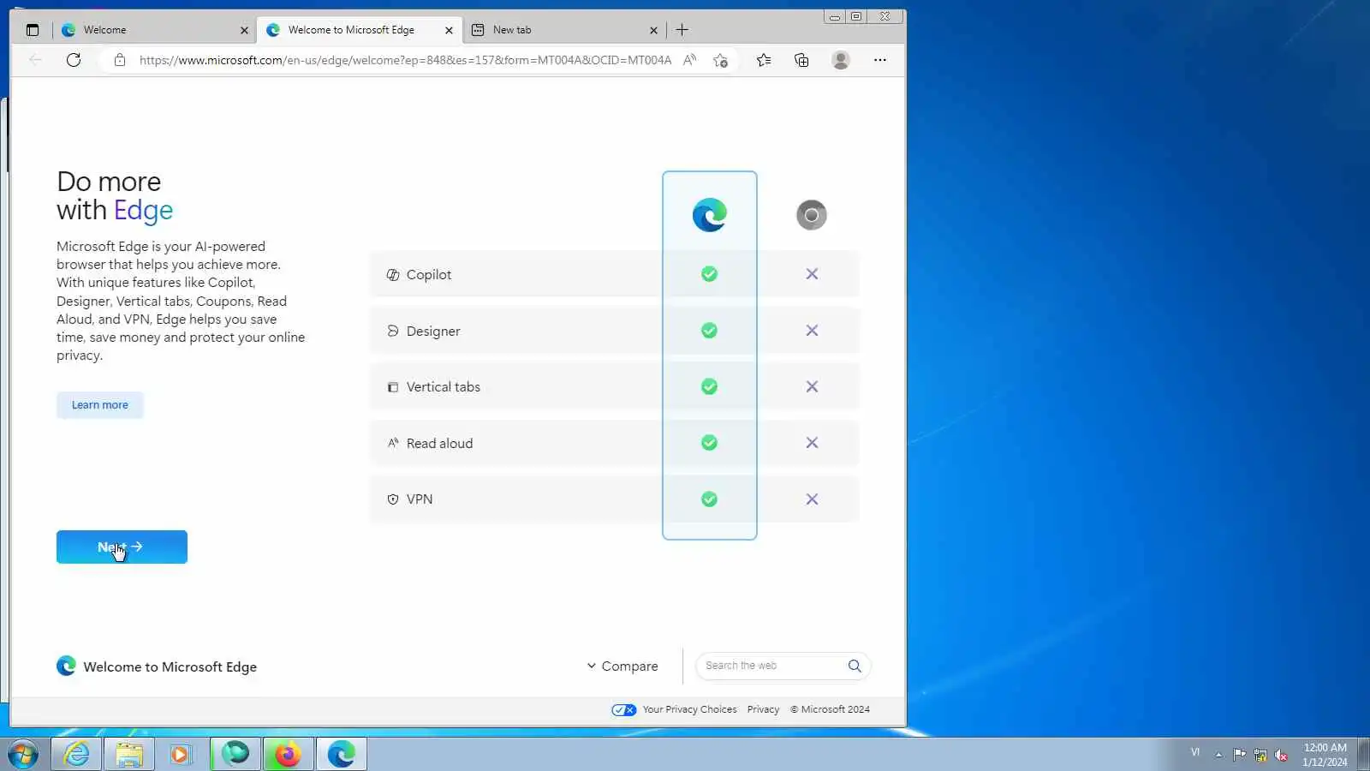The width and height of the screenshot is (1370, 771).
Task: Launch Windows Media Player from the taskbar
Action: [181, 754]
